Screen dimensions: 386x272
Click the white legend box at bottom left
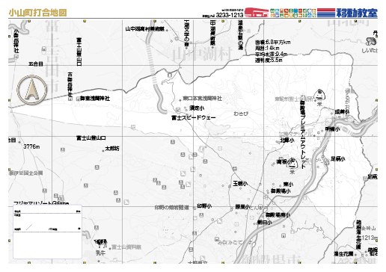tap(47, 232)
